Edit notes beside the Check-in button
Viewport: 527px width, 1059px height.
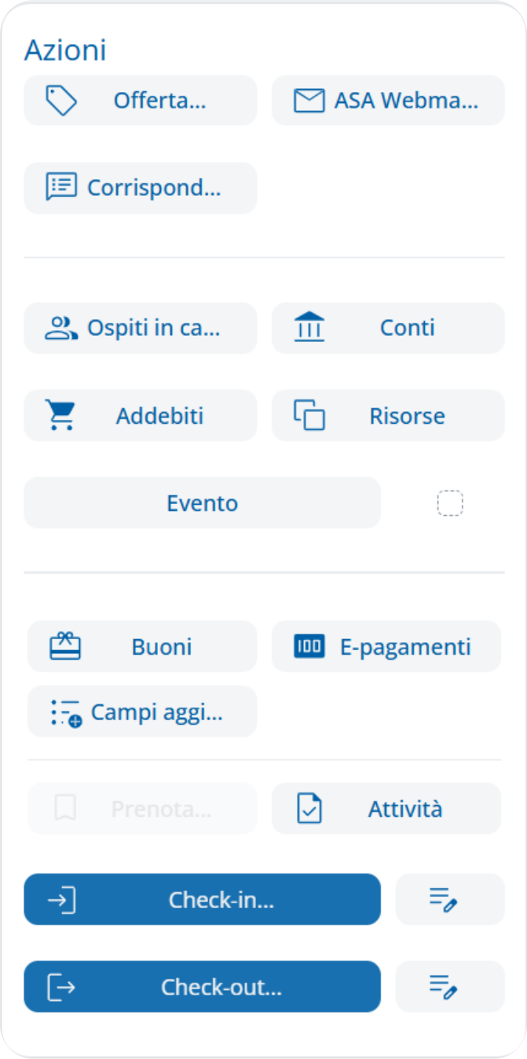(449, 899)
